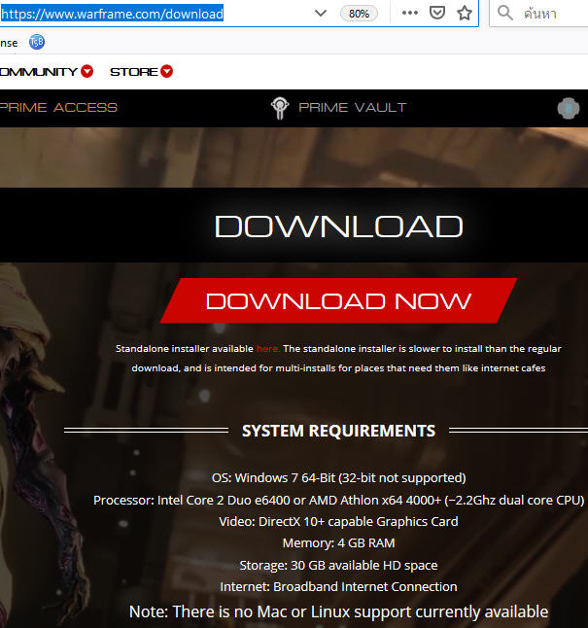588x628 pixels.
Task: Save page to Pocket icon
Action: pyautogui.click(x=436, y=13)
